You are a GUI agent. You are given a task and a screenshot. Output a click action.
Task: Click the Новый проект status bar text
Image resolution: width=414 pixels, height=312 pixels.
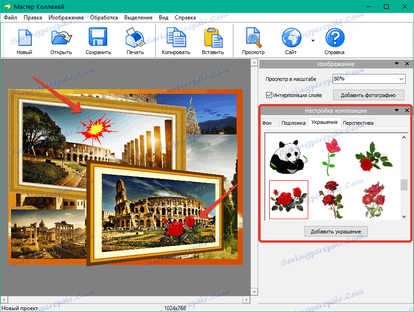pyautogui.click(x=20, y=308)
